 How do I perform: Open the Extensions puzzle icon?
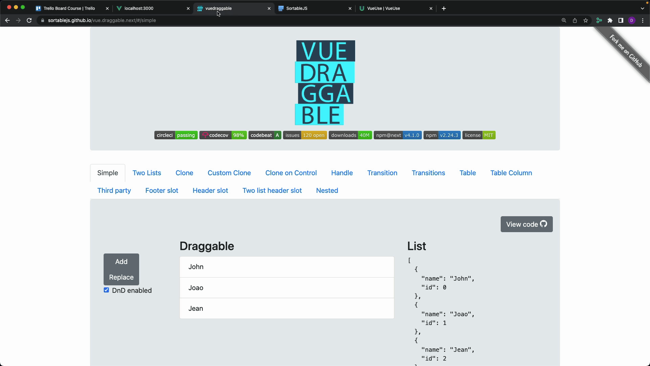(x=610, y=20)
